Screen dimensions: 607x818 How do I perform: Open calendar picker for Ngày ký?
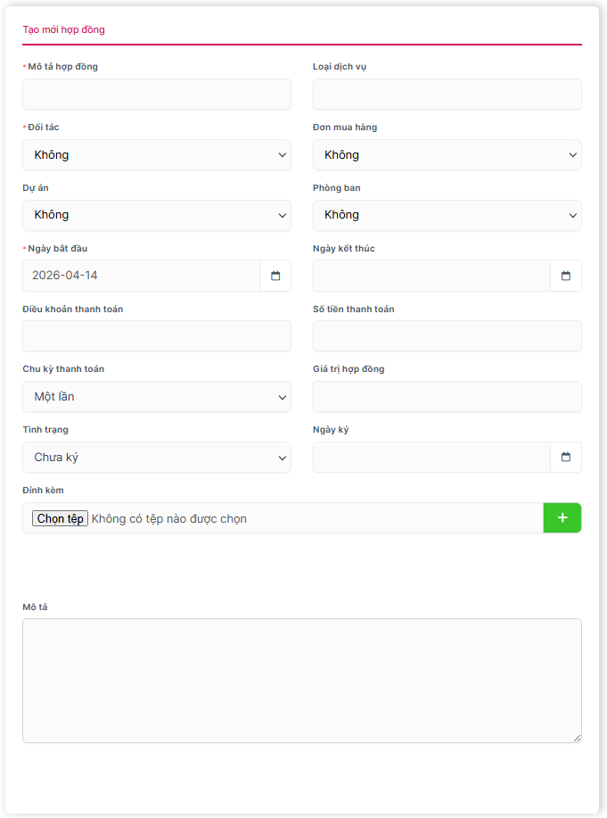pos(565,458)
